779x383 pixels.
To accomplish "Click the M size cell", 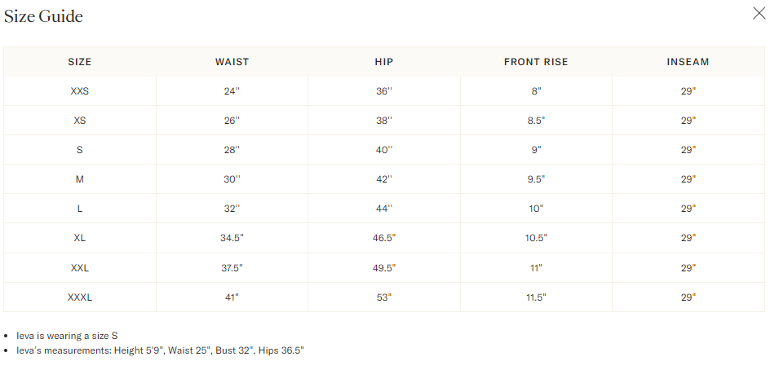I will [x=79, y=179].
